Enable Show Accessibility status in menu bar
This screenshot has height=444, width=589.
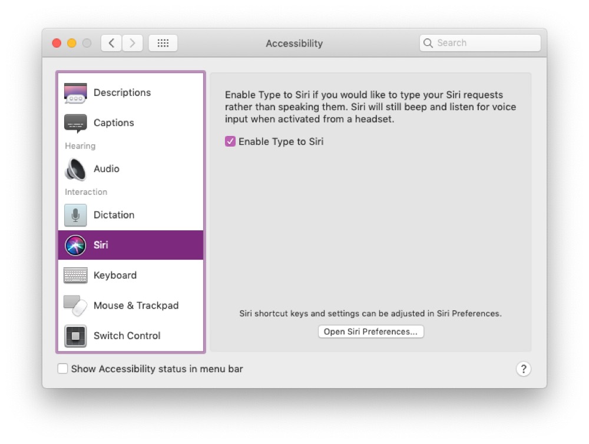63,369
